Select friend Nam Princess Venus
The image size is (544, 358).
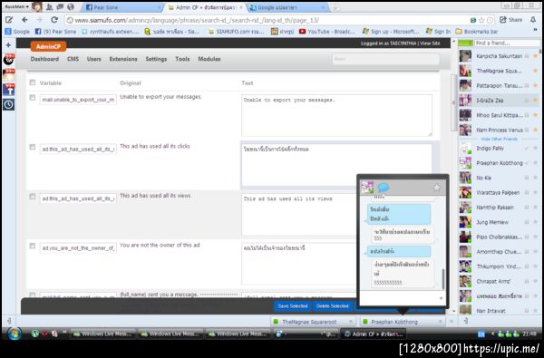499,130
